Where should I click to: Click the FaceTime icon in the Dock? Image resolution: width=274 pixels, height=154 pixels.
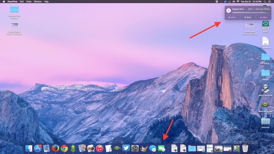coord(161,149)
